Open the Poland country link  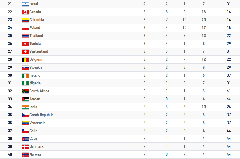pos(35,28)
